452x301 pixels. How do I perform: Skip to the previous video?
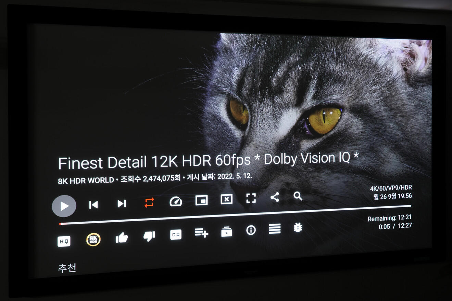click(x=93, y=205)
